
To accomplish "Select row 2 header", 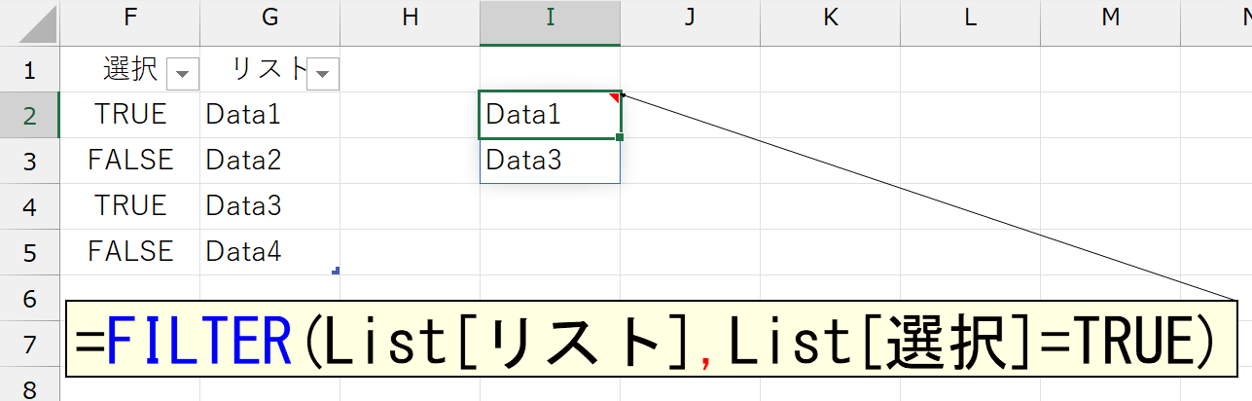I will pos(29,115).
